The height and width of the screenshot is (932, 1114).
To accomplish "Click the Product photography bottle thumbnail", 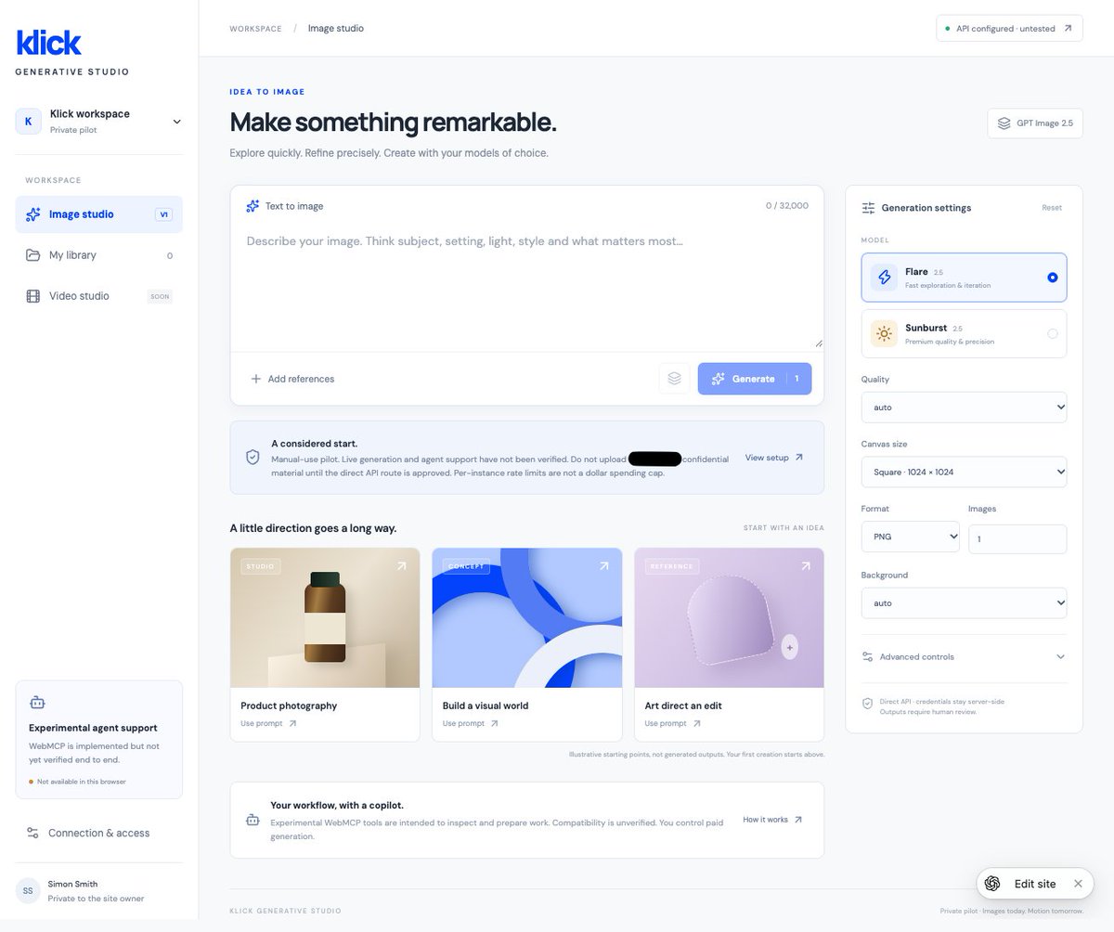I will click(x=325, y=617).
